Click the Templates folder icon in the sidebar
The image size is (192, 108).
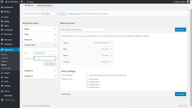pos(2,44)
